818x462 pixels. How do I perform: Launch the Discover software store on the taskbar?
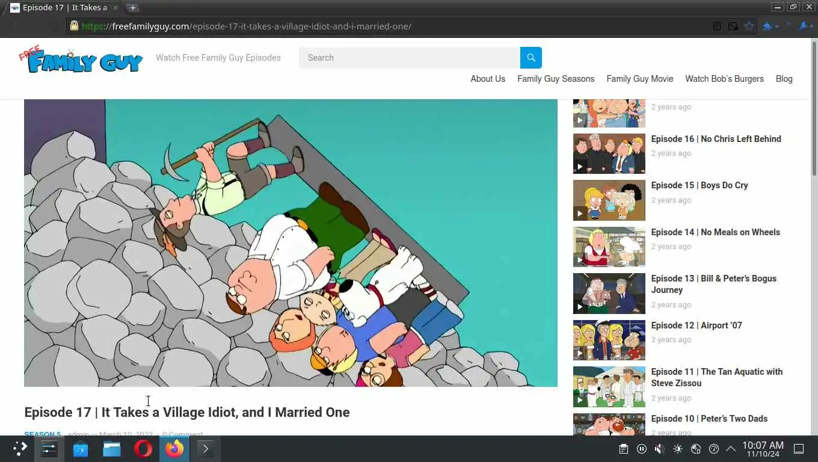pyautogui.click(x=81, y=449)
